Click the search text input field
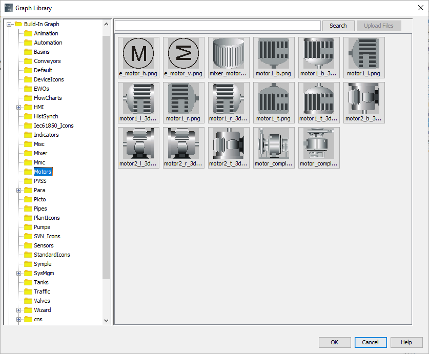This screenshot has height=354, width=429. (x=217, y=26)
